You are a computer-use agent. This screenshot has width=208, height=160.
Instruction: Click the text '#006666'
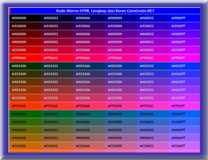(x=83, y=114)
